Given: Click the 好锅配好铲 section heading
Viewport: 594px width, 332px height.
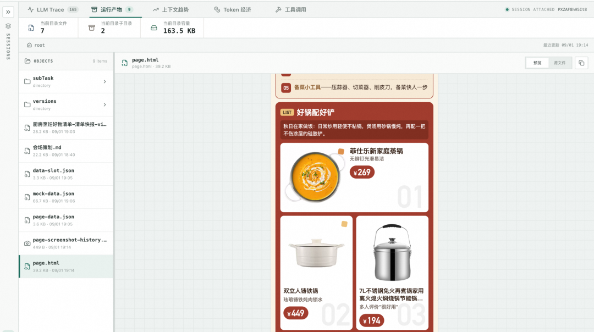Looking at the screenshot, I should [315, 113].
